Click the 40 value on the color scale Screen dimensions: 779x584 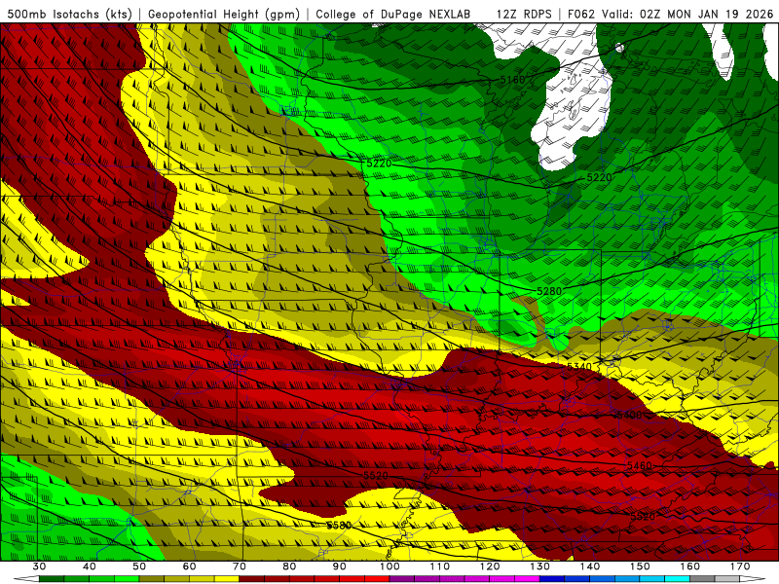pyautogui.click(x=90, y=566)
